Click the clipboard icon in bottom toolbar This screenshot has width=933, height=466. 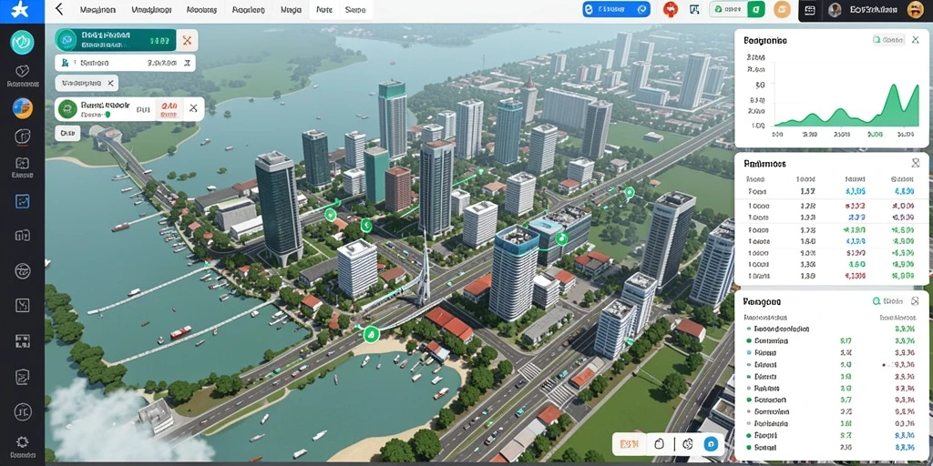point(658,443)
